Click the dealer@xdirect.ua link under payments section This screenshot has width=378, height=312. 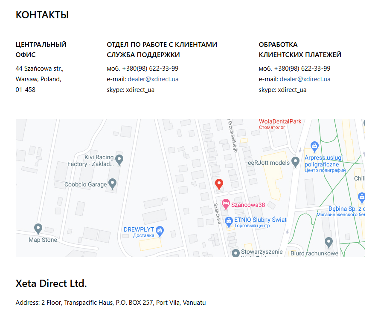(305, 79)
